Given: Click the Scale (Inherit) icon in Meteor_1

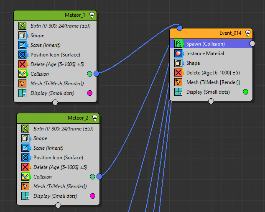Looking at the screenshot, I should (22, 45).
